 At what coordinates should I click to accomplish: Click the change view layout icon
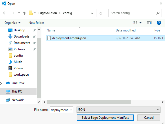pyautogui.click(x=135, y=23)
